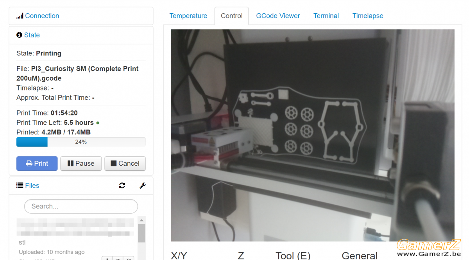Select the 'State: Printing' status text
Viewport: 469px width, 260px height.
pos(39,53)
